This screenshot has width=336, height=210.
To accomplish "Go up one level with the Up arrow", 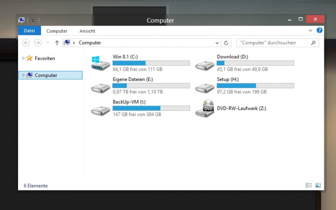I will point(57,43).
